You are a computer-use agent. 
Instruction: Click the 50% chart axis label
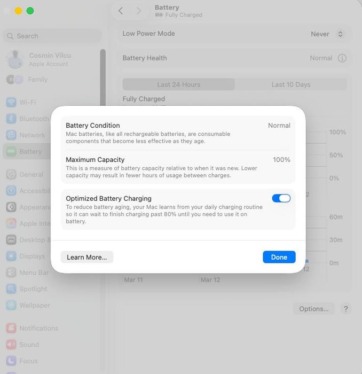coord(336,155)
